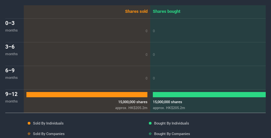The width and height of the screenshot is (271, 138).
Task: Click the 0–3 months row label
Action: [x=12, y=26]
